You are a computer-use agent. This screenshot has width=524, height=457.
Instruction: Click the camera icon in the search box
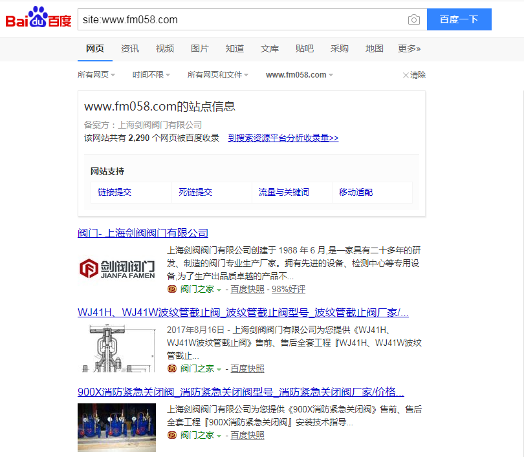pyautogui.click(x=413, y=19)
